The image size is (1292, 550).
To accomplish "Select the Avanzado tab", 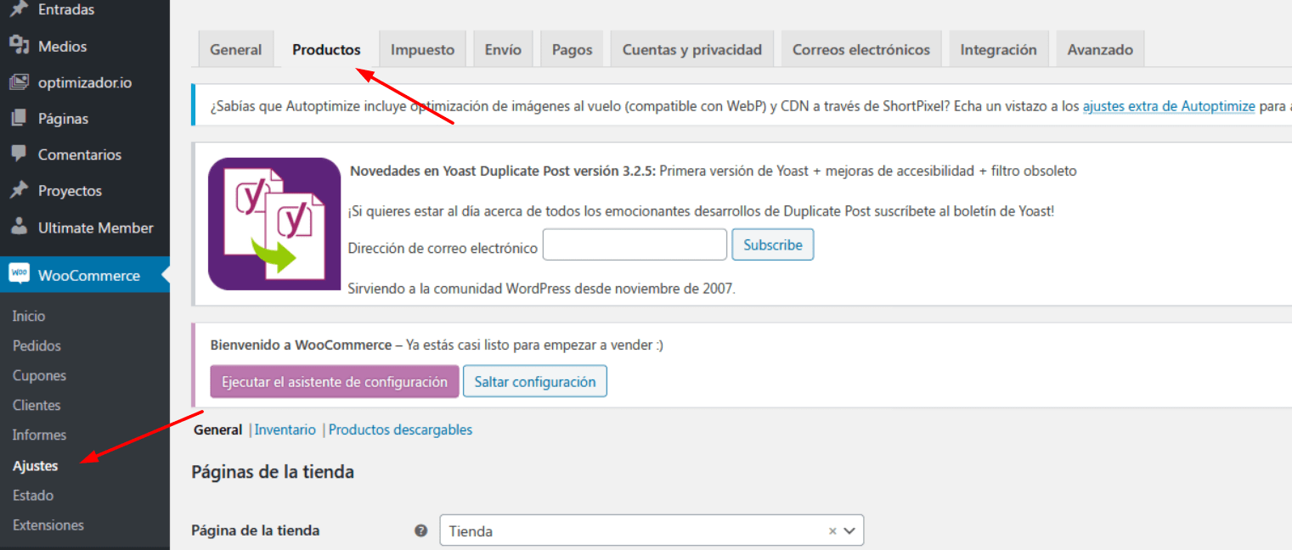I will [1100, 49].
